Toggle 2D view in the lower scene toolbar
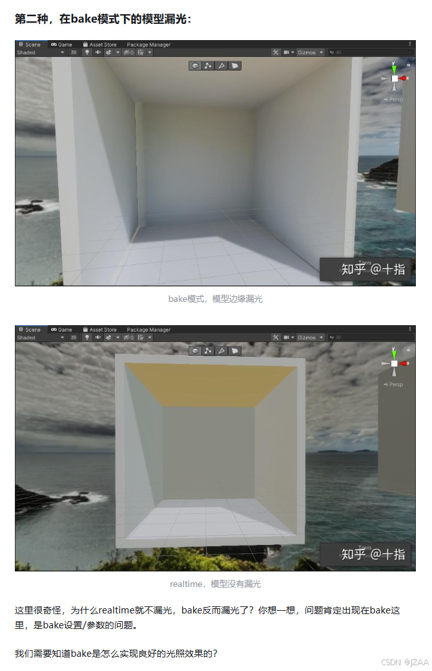The width and height of the screenshot is (432, 671). pos(74,337)
